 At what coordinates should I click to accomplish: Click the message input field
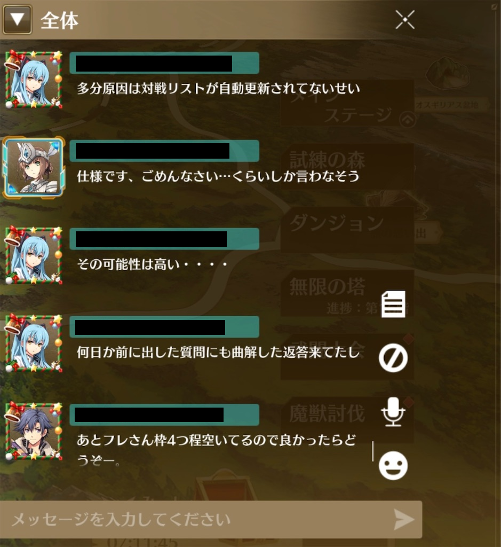click(211, 519)
